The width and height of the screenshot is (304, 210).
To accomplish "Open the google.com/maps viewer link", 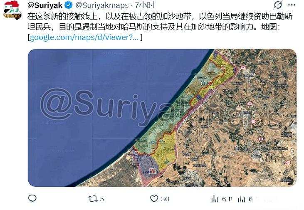I will tap(84, 37).
